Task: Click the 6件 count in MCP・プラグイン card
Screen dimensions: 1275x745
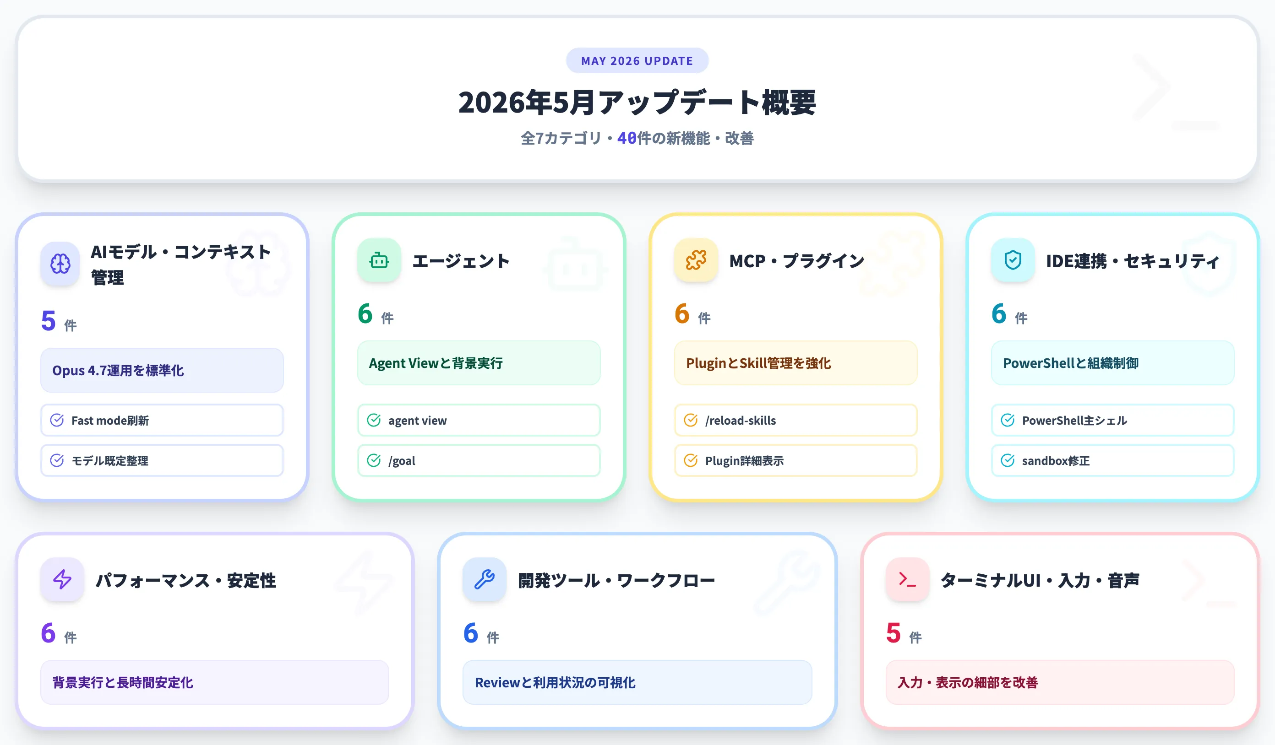Action: point(692,314)
